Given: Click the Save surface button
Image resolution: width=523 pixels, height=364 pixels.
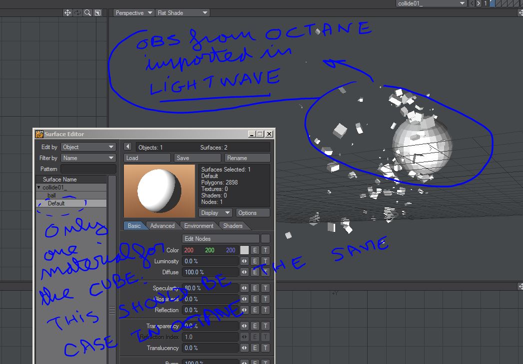Looking at the screenshot, I should pyautogui.click(x=197, y=158).
